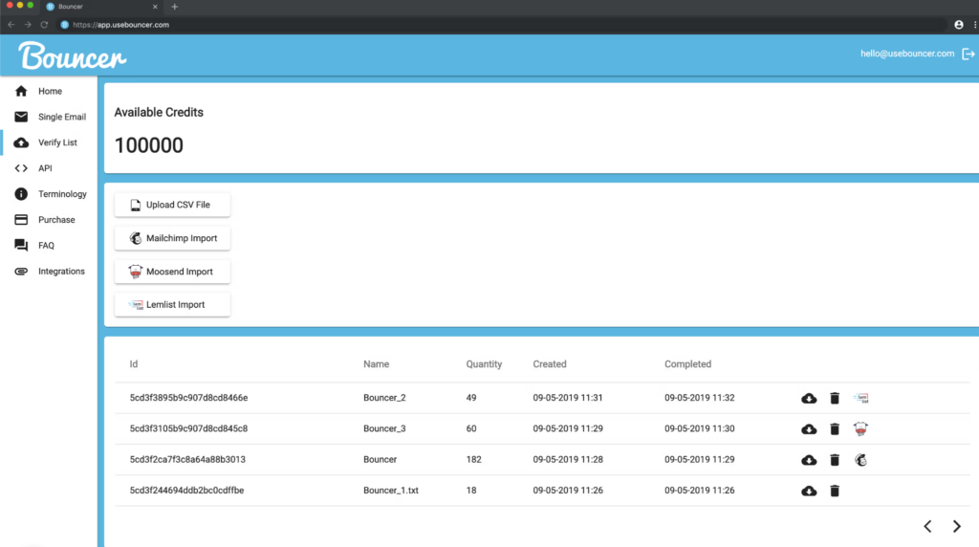Open a new browser tab
Viewport: 979px width, 547px height.
[x=175, y=7]
